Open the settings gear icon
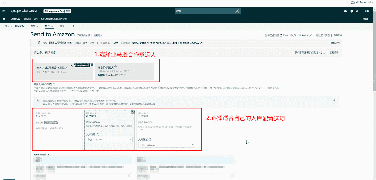Screen dimensions: 376x180 (x=351, y=11)
